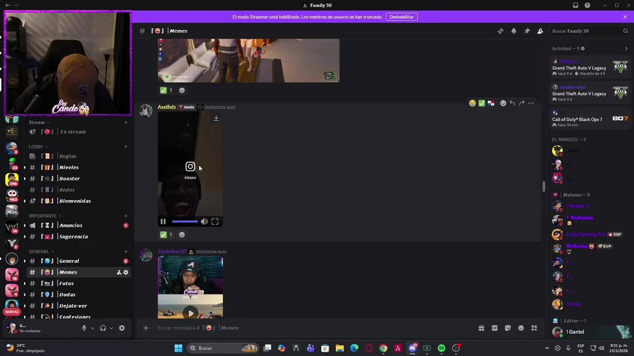Open headphone output options arrow
Image resolution: width=634 pixels, height=356 pixels.
point(111,328)
